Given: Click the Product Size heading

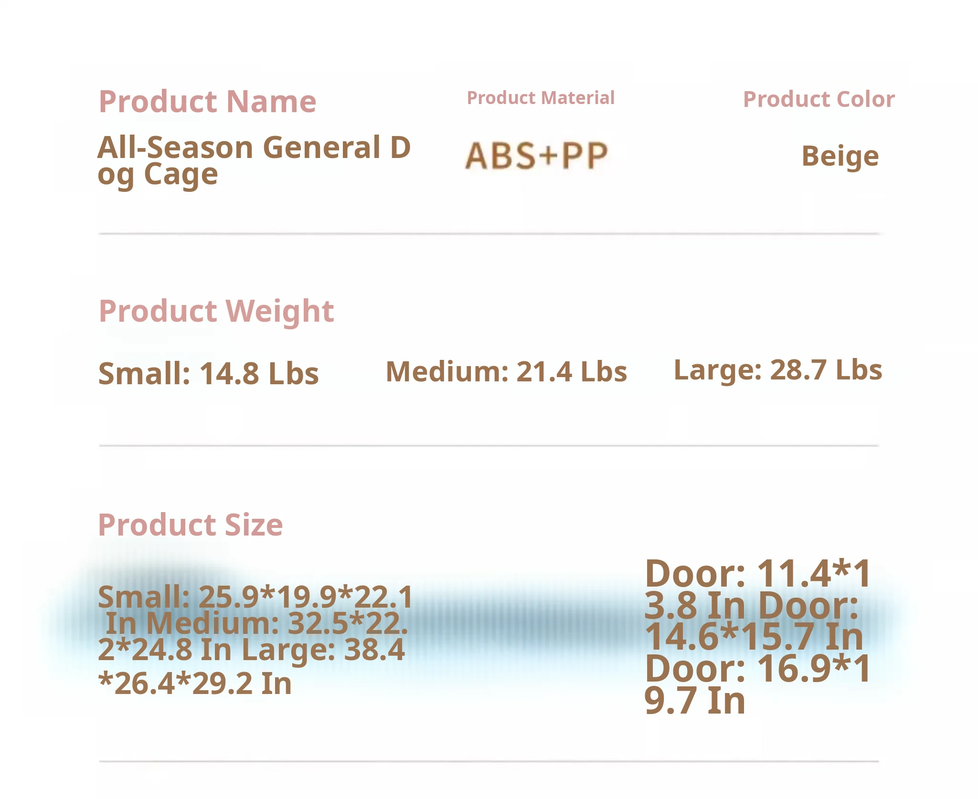Looking at the screenshot, I should (x=190, y=525).
